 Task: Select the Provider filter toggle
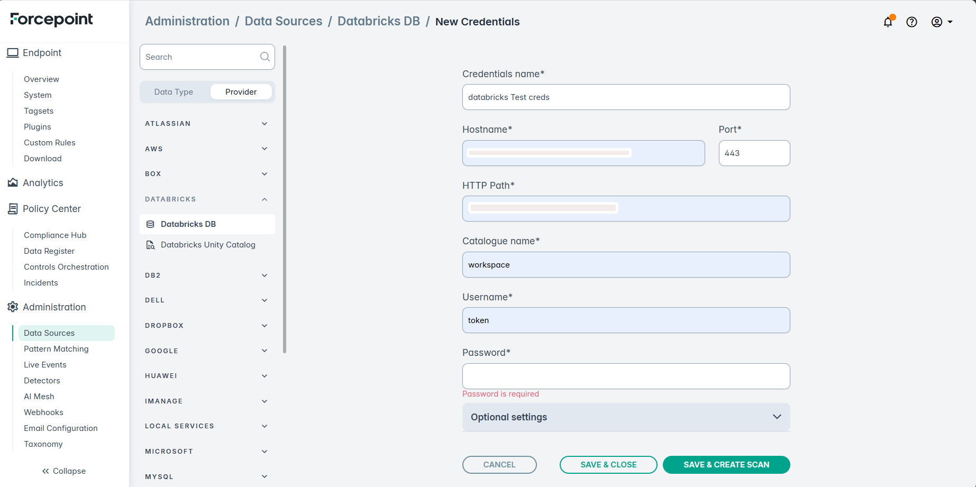241,92
